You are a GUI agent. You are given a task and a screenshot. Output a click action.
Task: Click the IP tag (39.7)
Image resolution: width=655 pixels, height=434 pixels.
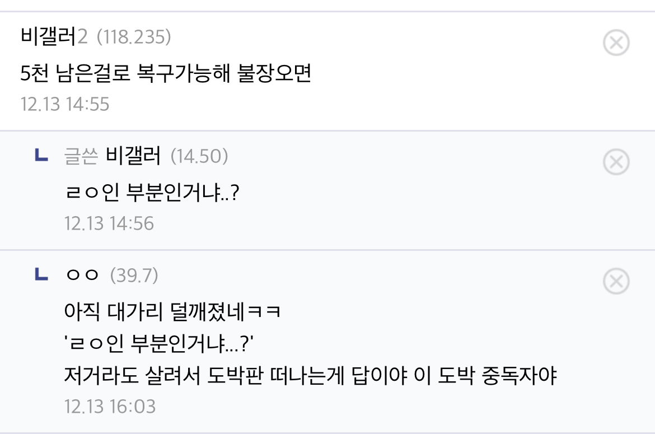click(x=134, y=276)
